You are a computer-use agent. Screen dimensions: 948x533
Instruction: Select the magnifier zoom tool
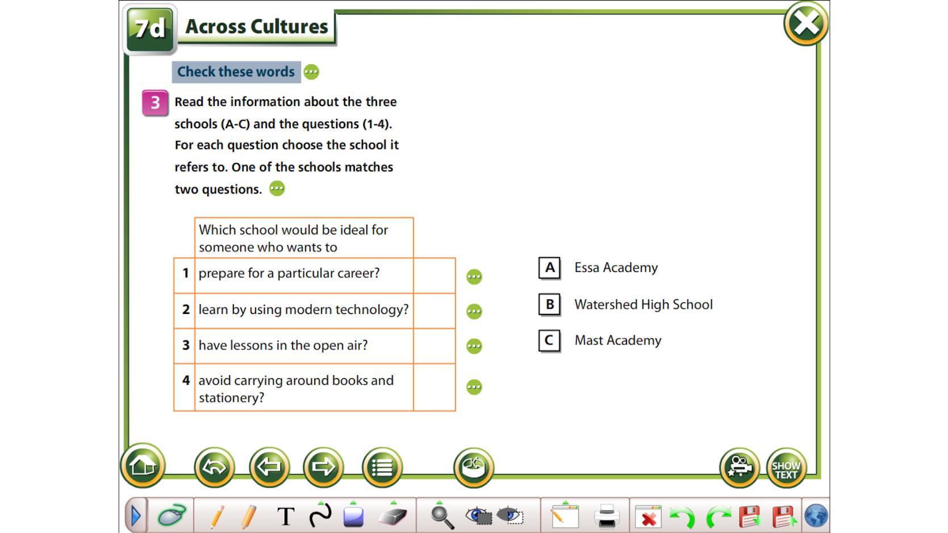(x=441, y=515)
